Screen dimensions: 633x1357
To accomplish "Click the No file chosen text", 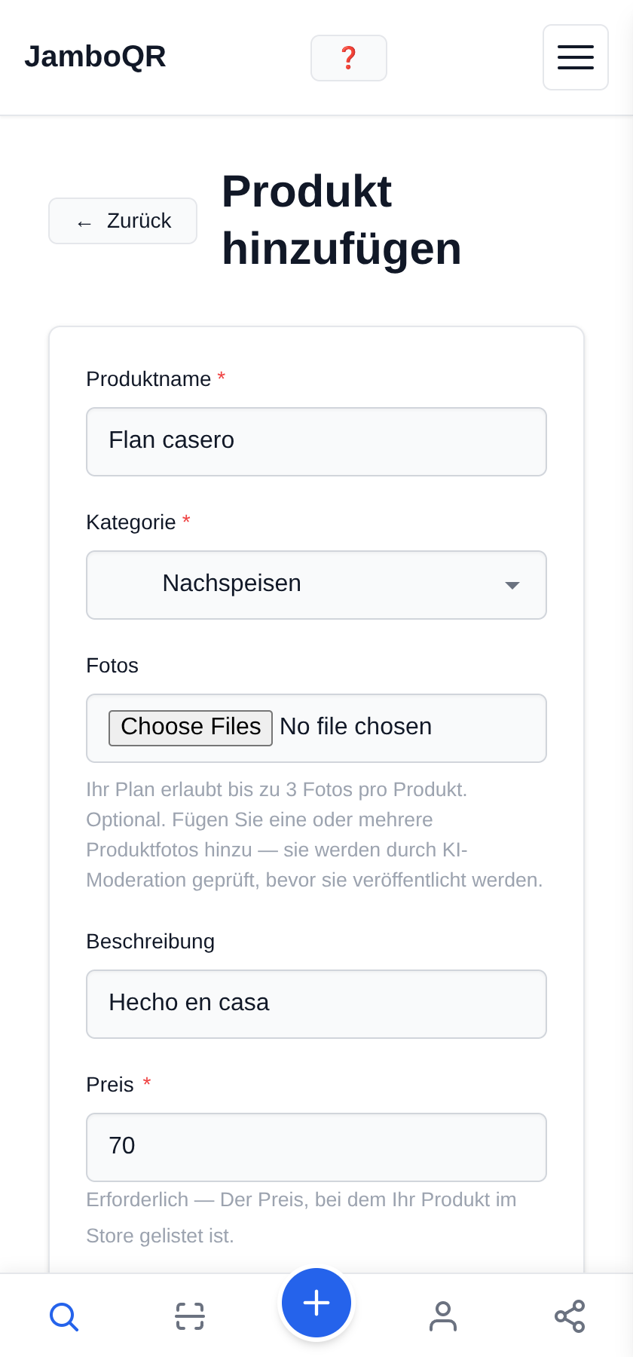I will click(356, 727).
